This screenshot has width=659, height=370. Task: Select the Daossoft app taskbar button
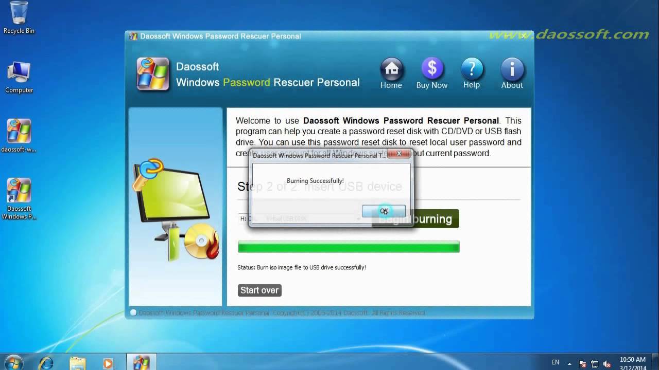tap(141, 362)
